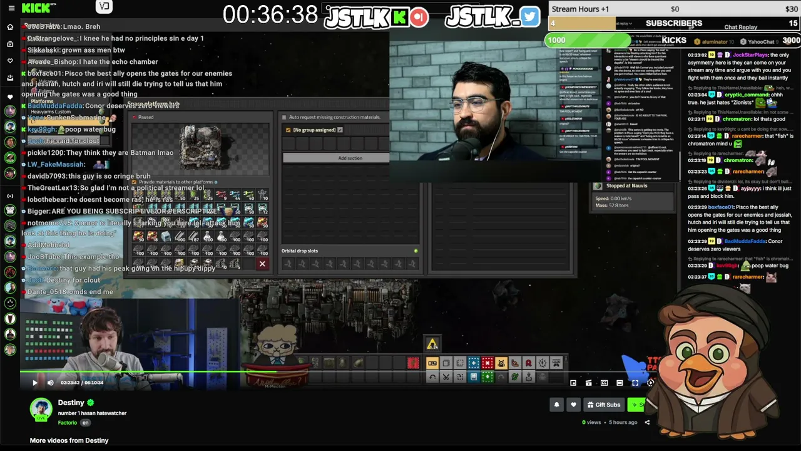Click the yellow toolbar icon beside deconstruction planner

(501, 363)
